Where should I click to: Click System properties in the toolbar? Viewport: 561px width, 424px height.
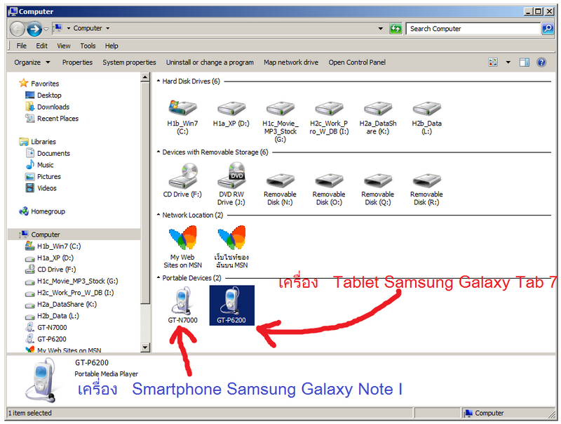[x=129, y=62]
